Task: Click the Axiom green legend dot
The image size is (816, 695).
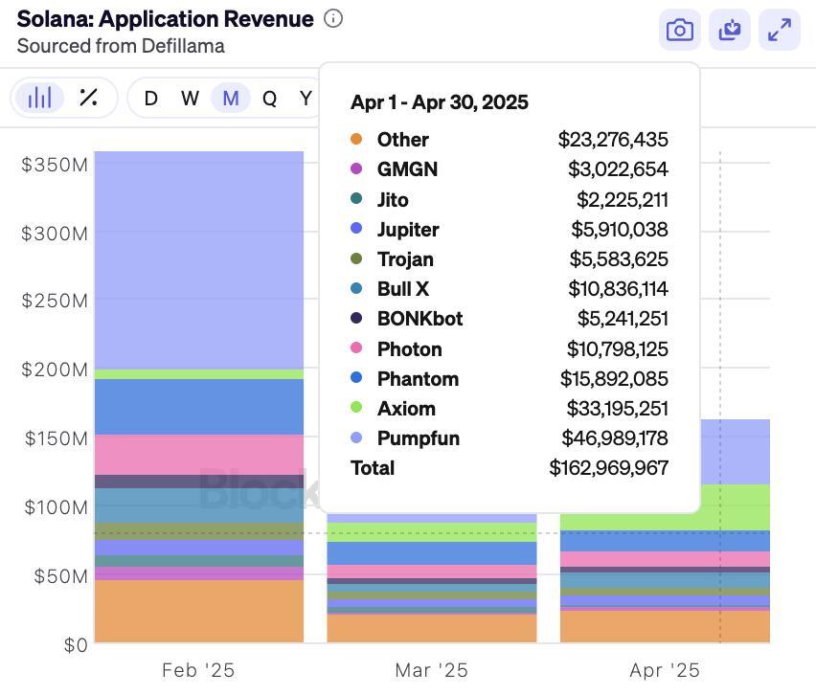Action: (x=356, y=407)
